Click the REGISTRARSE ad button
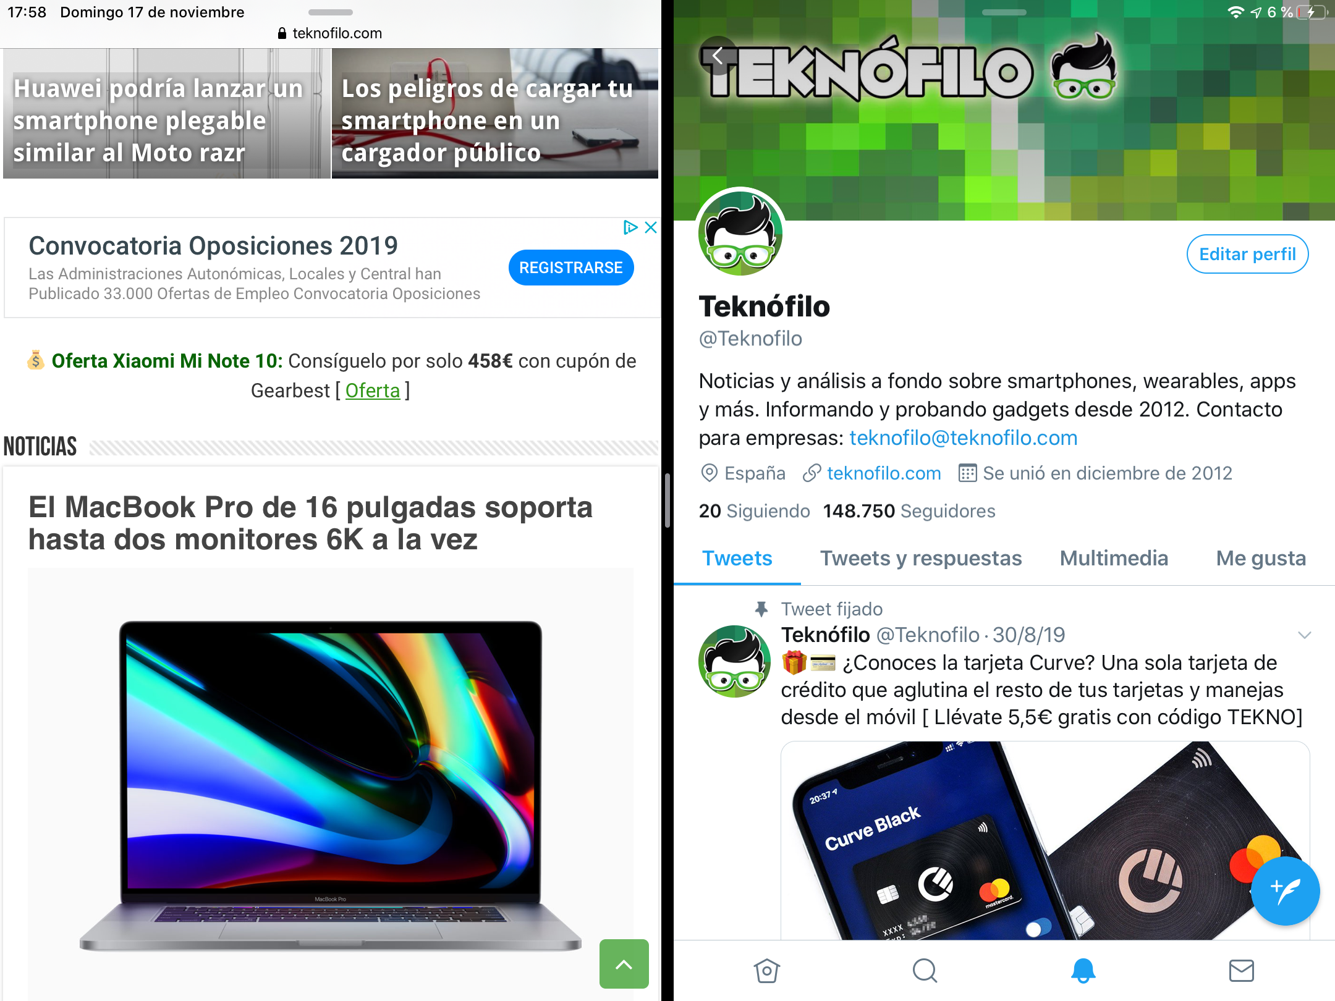This screenshot has height=1001, width=1335. pyautogui.click(x=571, y=268)
